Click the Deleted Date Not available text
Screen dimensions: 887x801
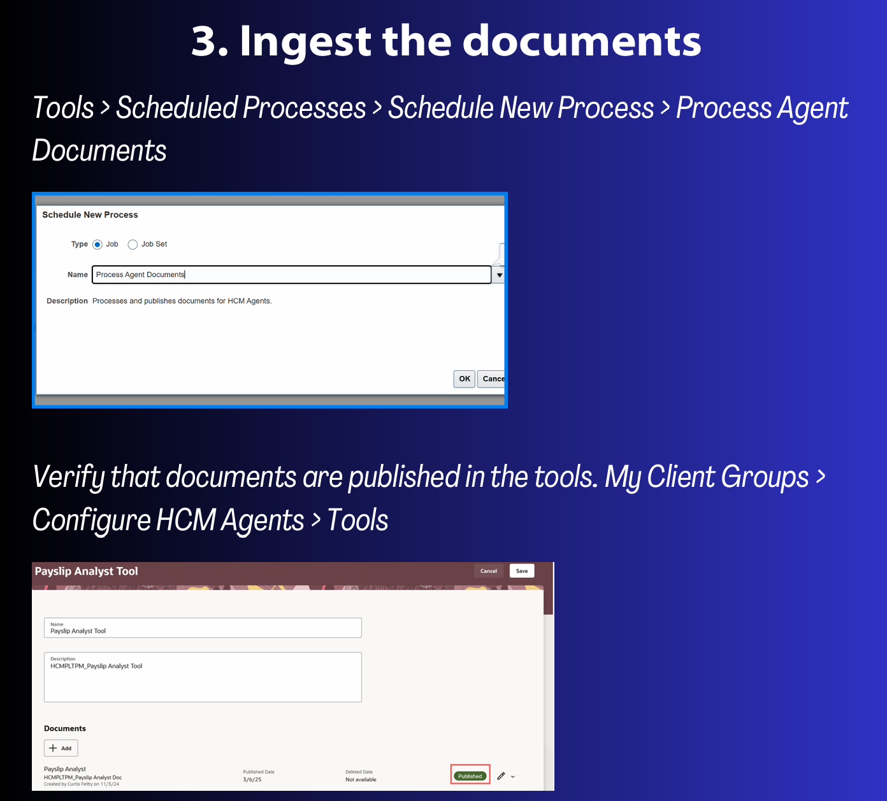(361, 779)
